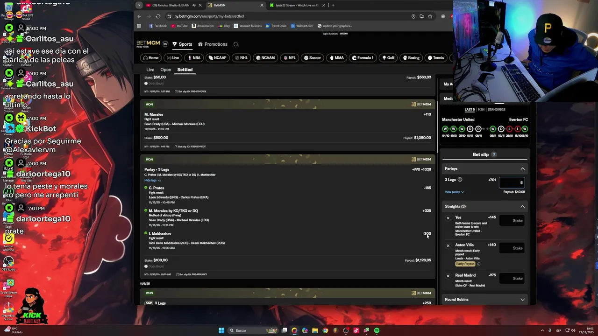
Task: Reload the page in browser
Action: (x=158, y=16)
